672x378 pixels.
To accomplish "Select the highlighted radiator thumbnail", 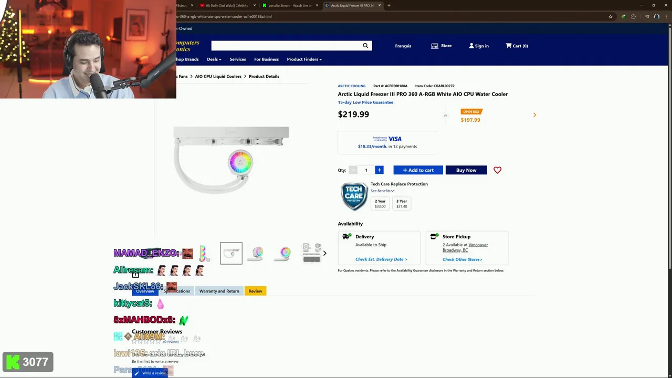I will point(231,253).
